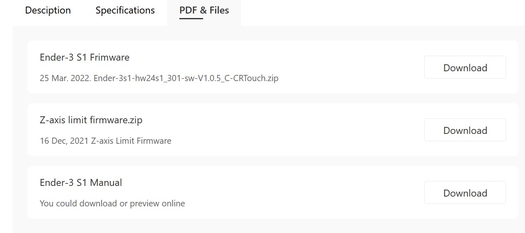Click the Ender-3 S1 Firmware title
The width and height of the screenshot is (525, 233).
pyautogui.click(x=84, y=57)
